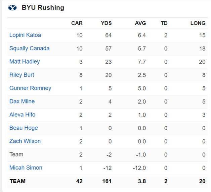Click the CAR column header
Image resolution: width=211 pixels, height=192 pixels.
77,23
